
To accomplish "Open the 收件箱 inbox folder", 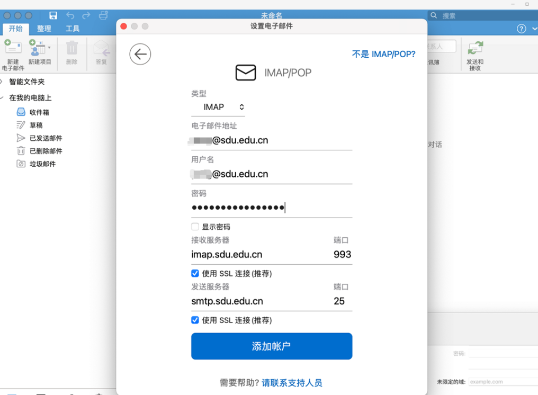I will click(x=33, y=112).
